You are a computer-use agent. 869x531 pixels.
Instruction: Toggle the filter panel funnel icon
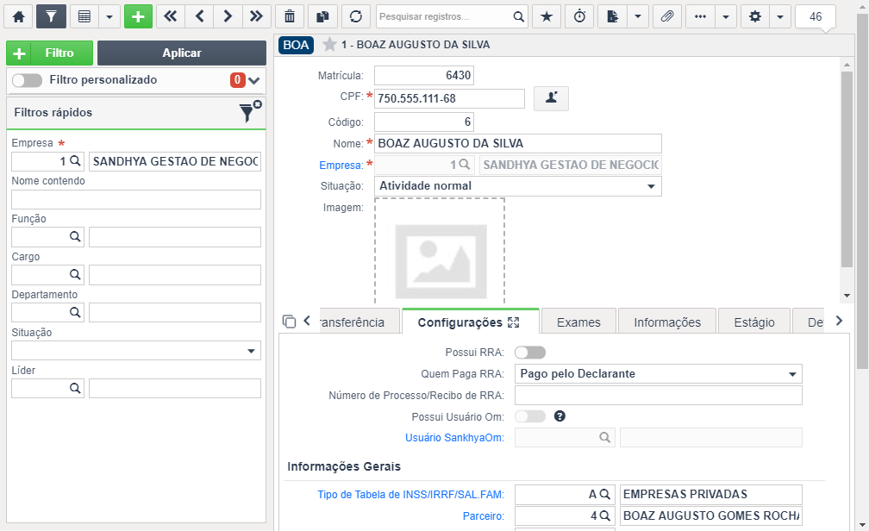tap(51, 16)
